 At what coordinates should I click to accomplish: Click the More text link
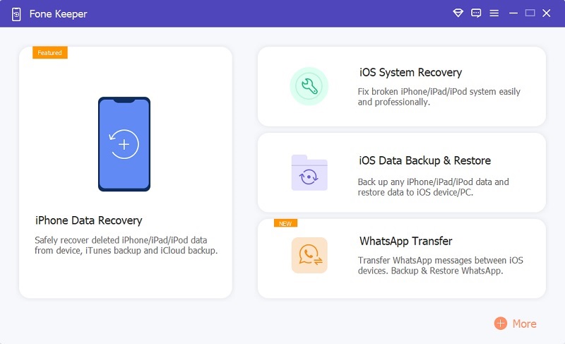(x=524, y=324)
